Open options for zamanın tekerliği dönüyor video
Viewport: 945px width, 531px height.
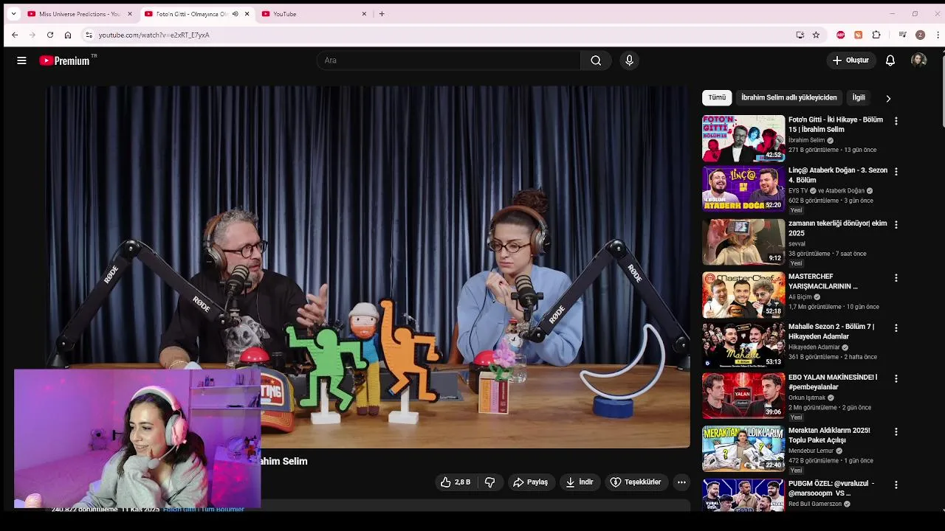(896, 224)
